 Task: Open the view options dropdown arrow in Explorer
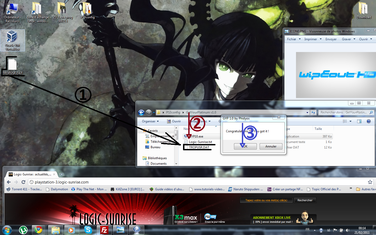[350, 121]
